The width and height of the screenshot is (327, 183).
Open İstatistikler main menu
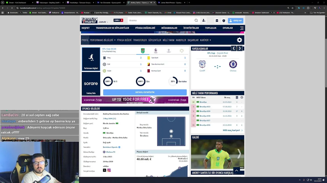pos(191,28)
